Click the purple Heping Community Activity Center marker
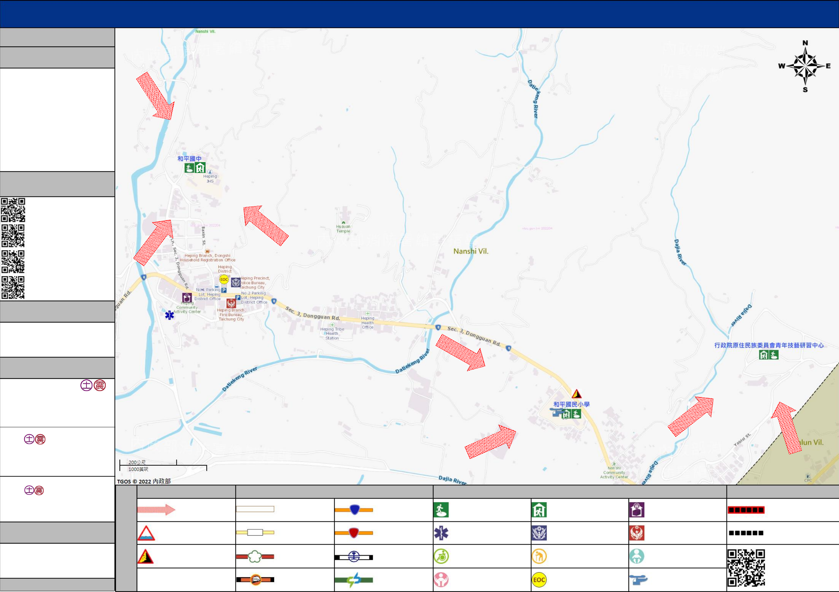The width and height of the screenshot is (839, 592). (187, 297)
